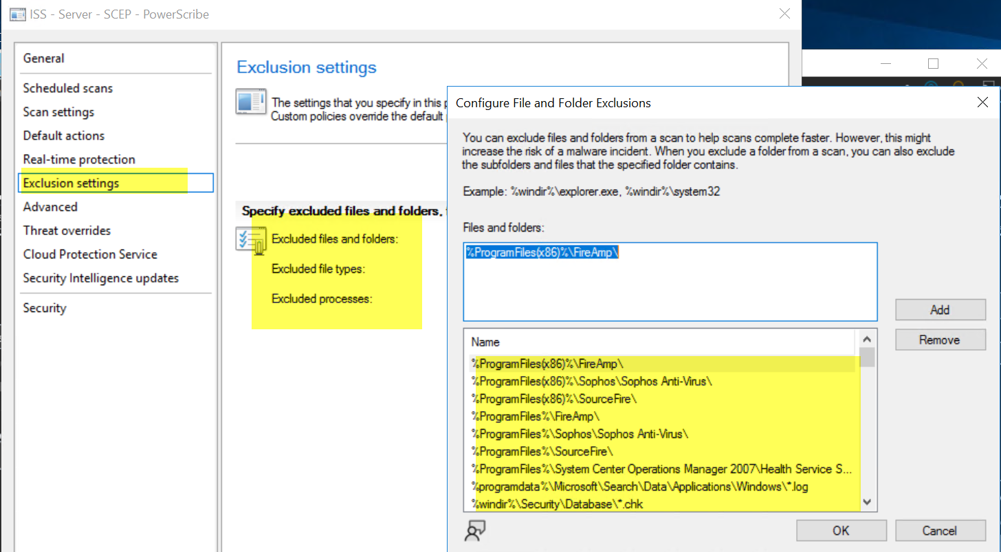Select Scan settings in the sidebar

[58, 112]
